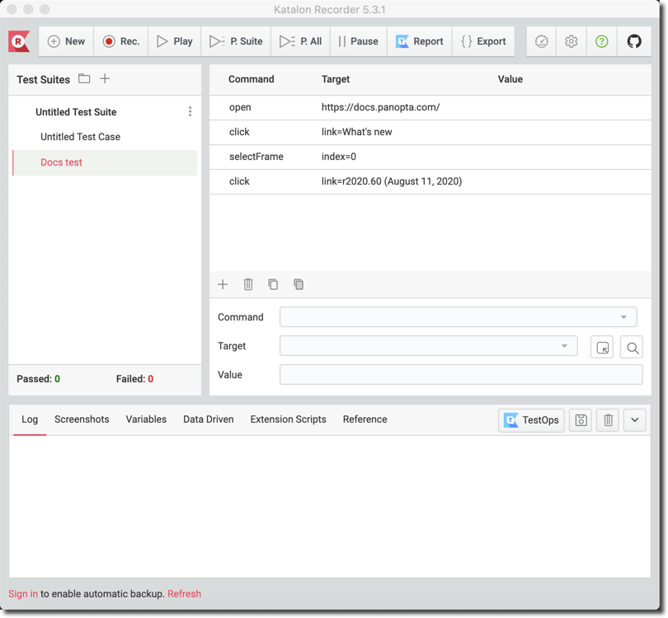This screenshot has height=618, width=668.
Task: Click the Value column header
Action: point(510,79)
